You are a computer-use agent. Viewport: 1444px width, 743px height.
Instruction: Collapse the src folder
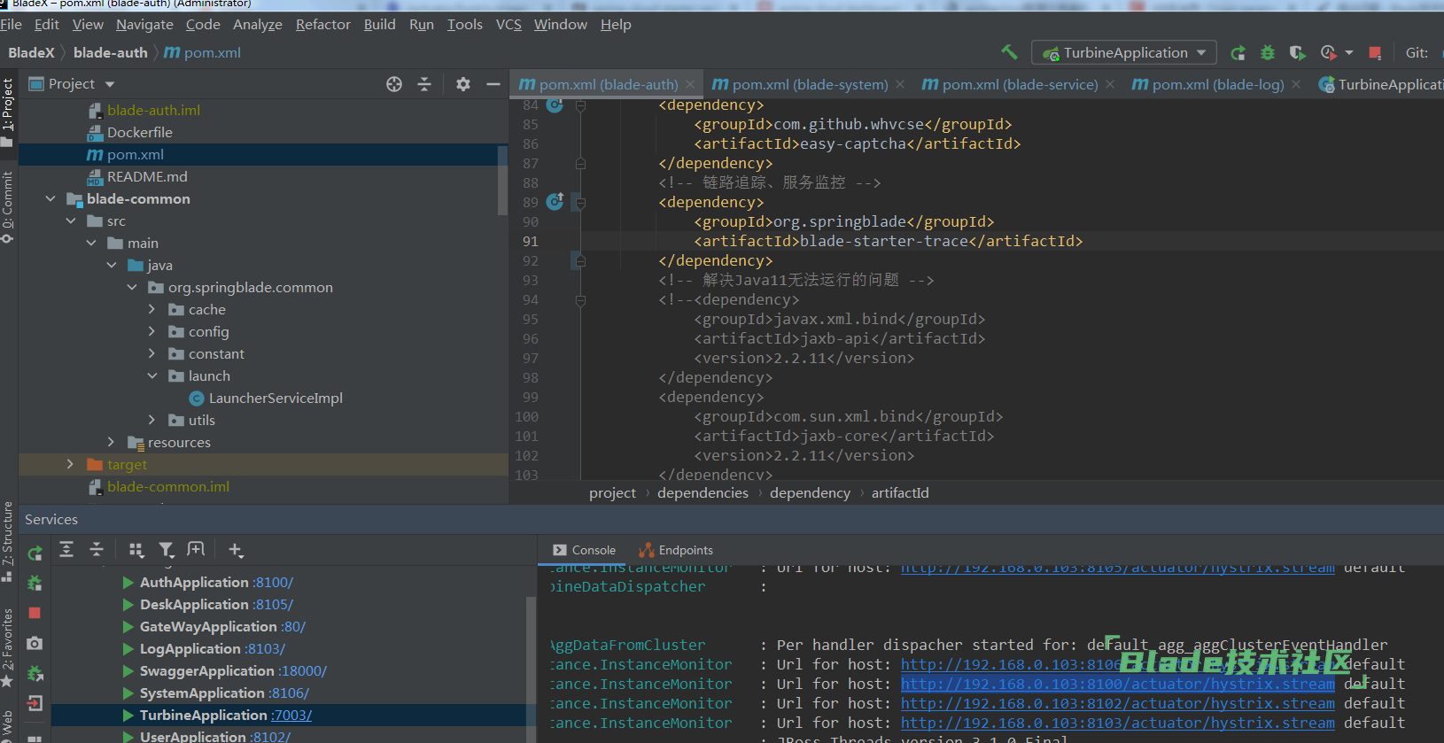pos(71,221)
